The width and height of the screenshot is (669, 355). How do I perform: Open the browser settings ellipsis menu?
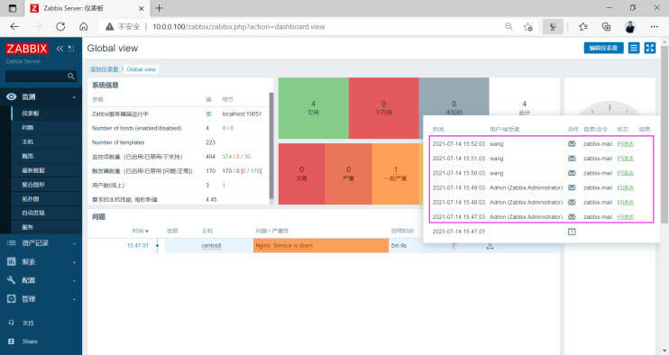(654, 26)
